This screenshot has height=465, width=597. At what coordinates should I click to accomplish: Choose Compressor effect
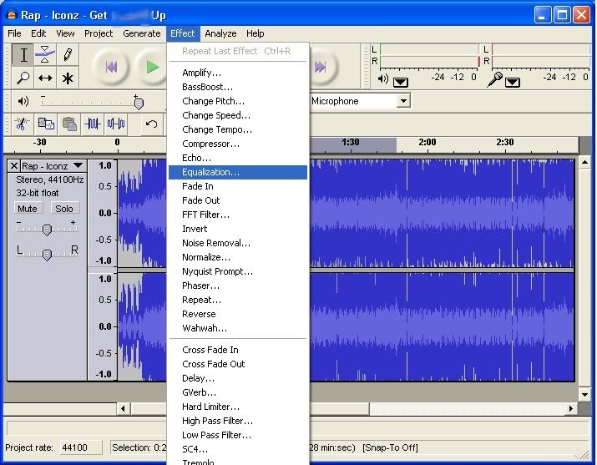click(x=238, y=144)
